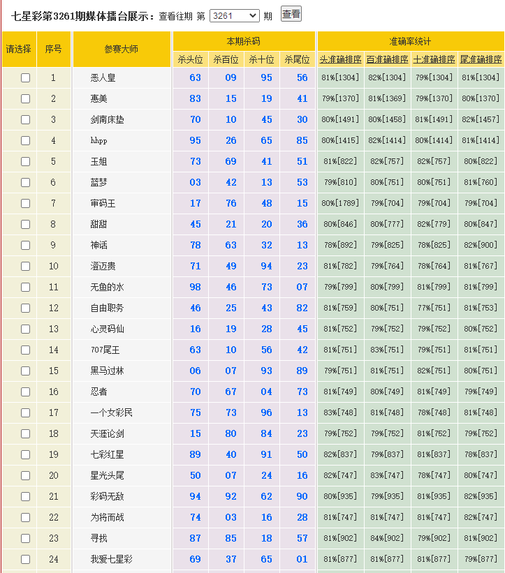Check the box for hhpp row

pyautogui.click(x=26, y=141)
